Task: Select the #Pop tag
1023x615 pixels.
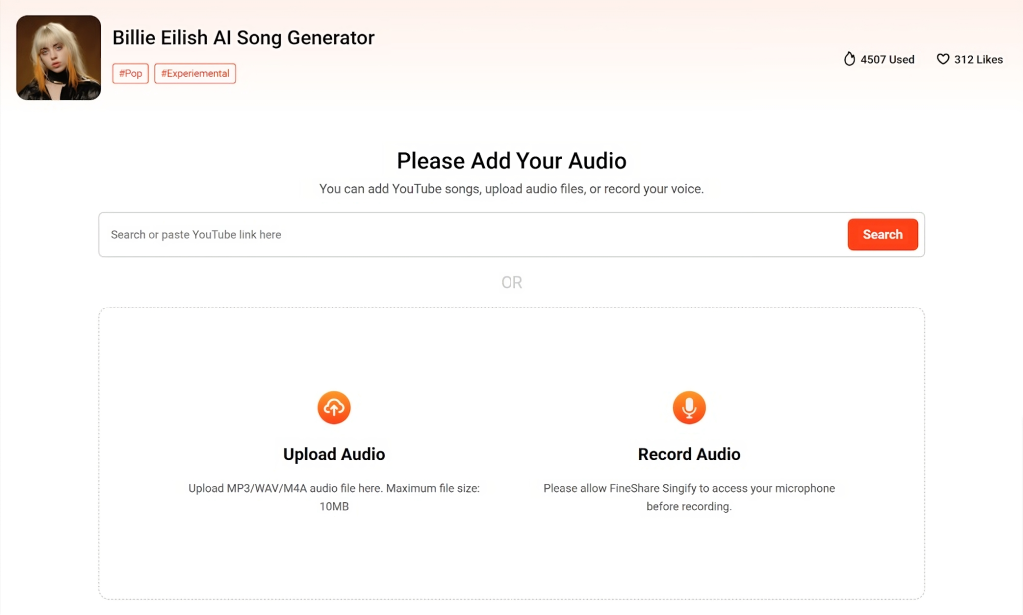Action: point(131,73)
